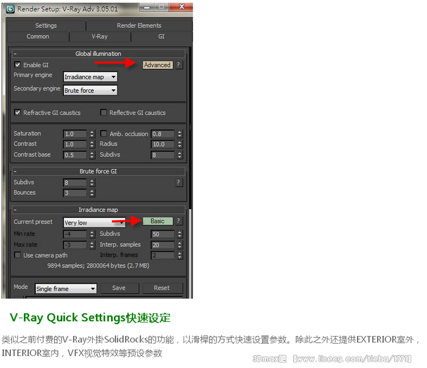Screen dimensions: 427x368
Task: Click the Interp. samples field
Action: (163, 245)
